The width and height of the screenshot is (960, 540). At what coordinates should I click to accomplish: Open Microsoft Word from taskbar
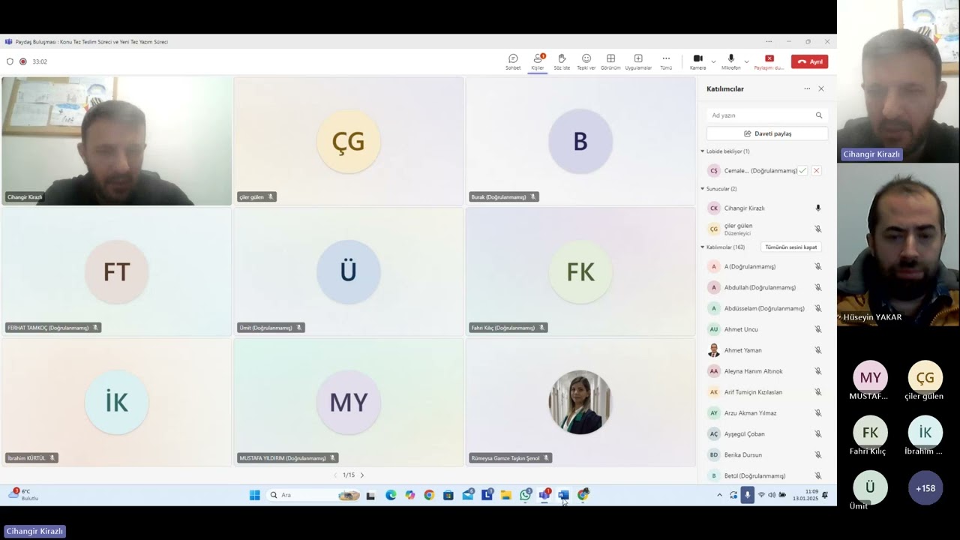tap(563, 495)
